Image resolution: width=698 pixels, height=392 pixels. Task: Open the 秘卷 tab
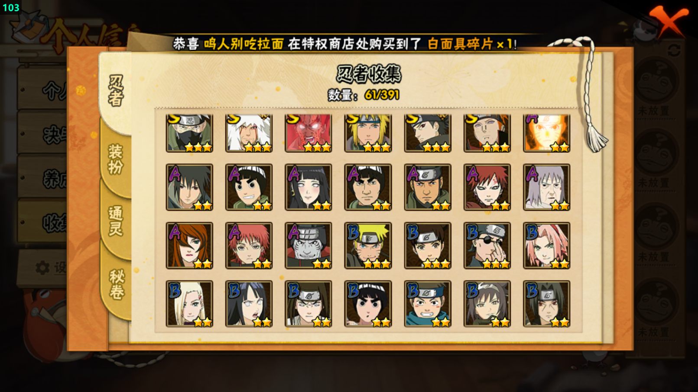pyautogui.click(x=116, y=285)
